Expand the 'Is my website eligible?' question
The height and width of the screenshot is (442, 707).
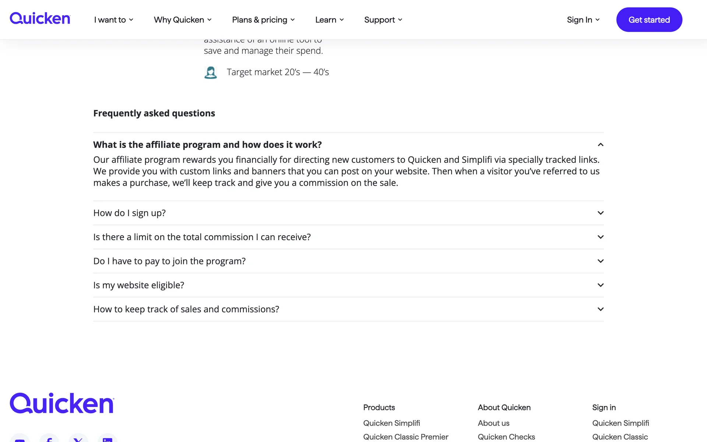pos(600,285)
